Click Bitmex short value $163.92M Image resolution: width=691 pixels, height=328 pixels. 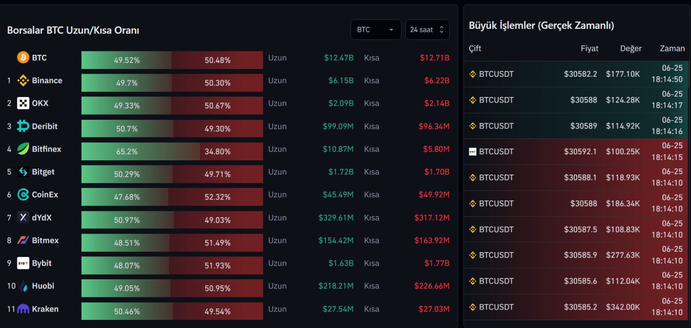click(x=432, y=240)
